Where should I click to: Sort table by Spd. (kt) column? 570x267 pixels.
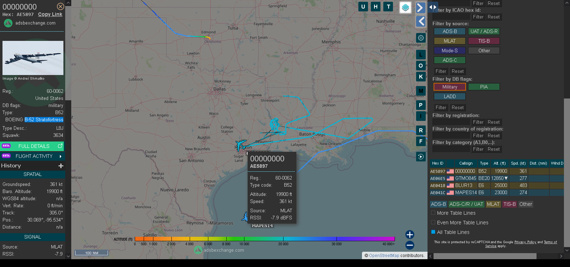[x=518, y=163]
